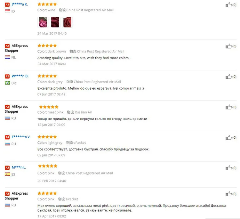The image size is (240, 219).
Task: Open W****n B. reviewer profile
Action: [20, 76]
